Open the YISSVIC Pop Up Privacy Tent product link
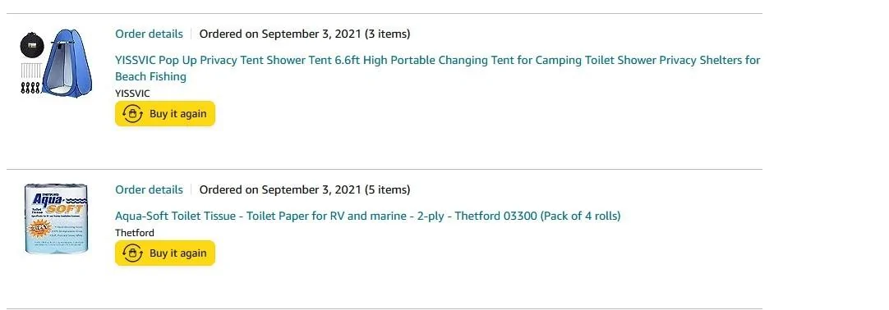This screenshot has width=889, height=310. click(x=438, y=68)
